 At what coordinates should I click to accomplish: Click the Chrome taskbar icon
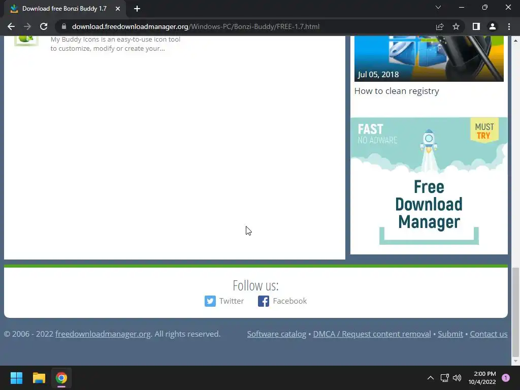coord(61,378)
